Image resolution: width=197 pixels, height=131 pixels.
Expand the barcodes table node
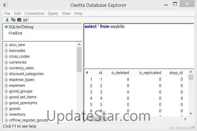(x=6, y=51)
